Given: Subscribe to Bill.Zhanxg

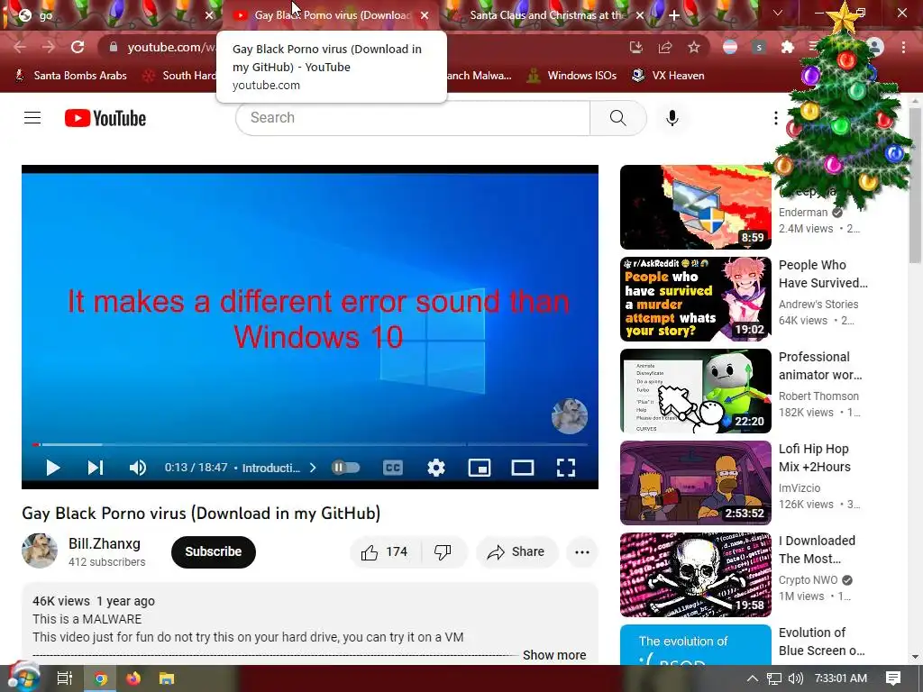Looking at the screenshot, I should (x=213, y=552).
